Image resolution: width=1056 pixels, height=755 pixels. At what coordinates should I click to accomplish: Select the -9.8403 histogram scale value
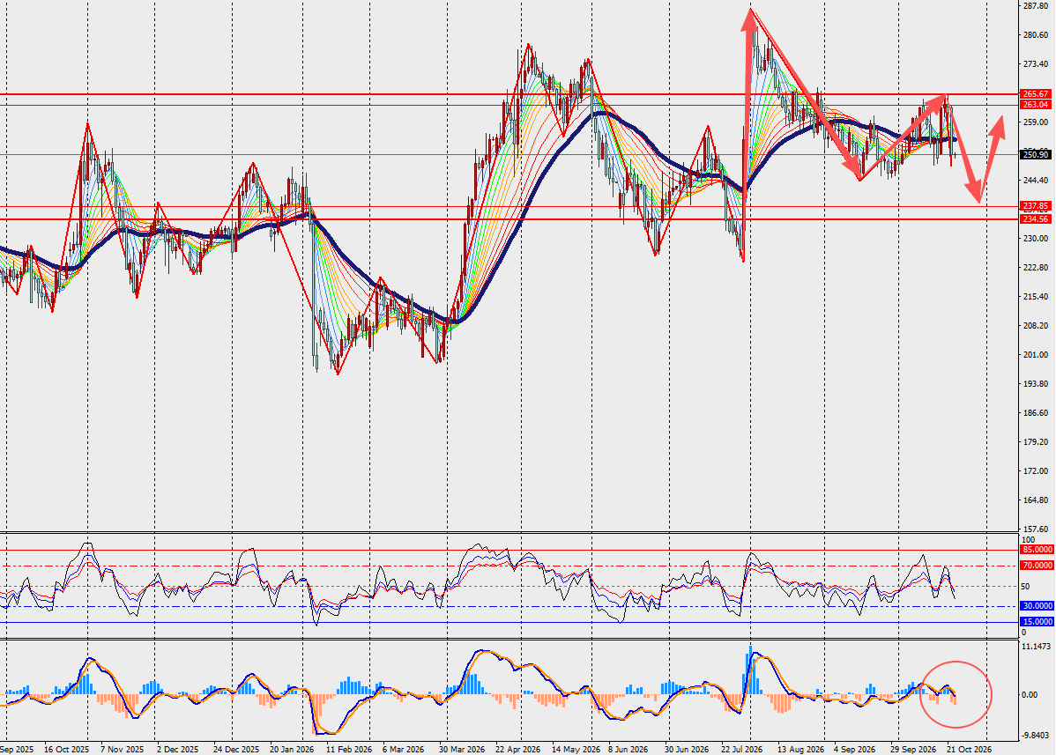pyautogui.click(x=1037, y=736)
